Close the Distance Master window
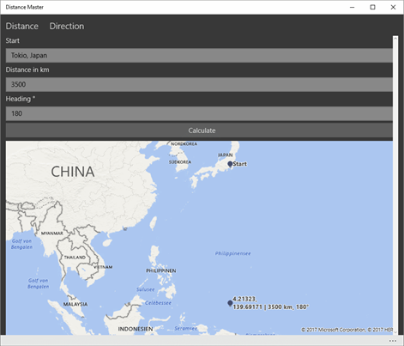Image resolution: width=404 pixels, height=346 pixels. click(x=393, y=7)
